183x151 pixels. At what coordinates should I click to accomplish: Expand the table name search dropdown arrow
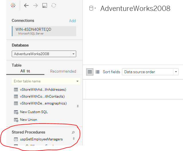pyautogui.click(x=77, y=81)
